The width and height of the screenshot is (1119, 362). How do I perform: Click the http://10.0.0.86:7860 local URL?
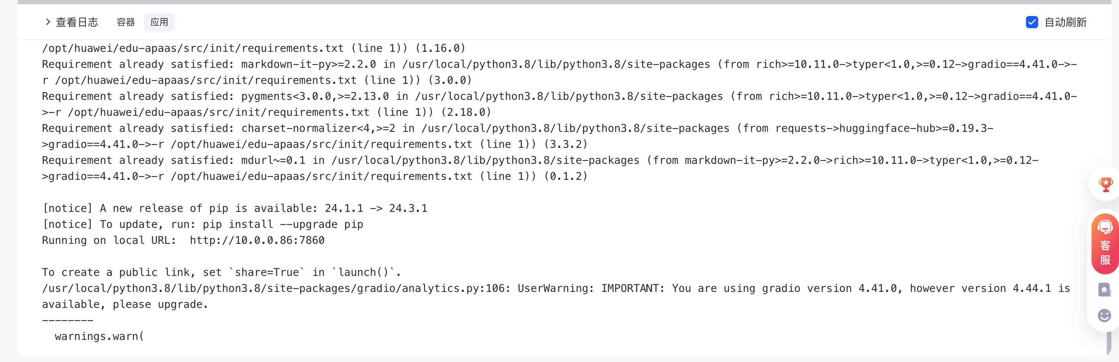tap(257, 240)
